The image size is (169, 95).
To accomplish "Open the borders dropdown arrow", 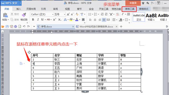I will (x=129, y=20).
